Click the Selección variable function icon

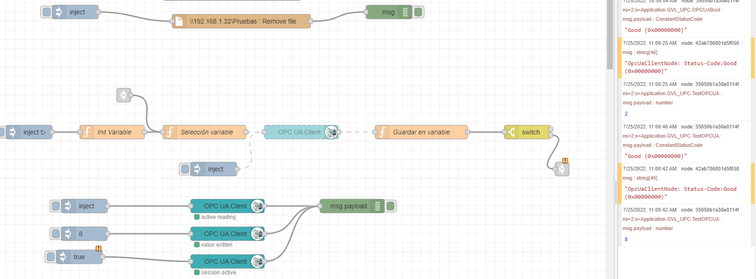point(170,132)
